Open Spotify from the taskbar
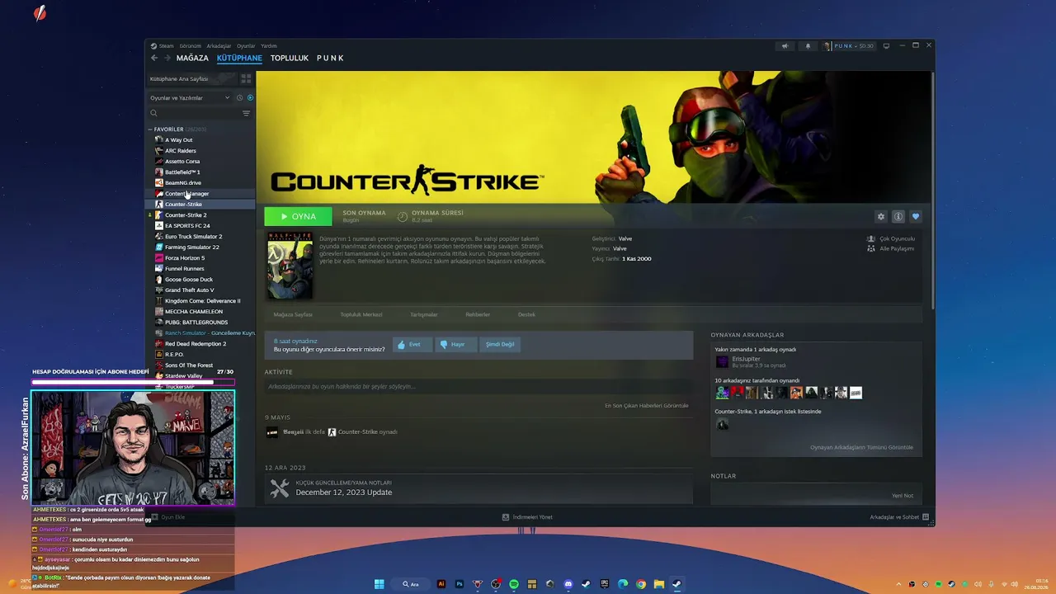 point(514,584)
